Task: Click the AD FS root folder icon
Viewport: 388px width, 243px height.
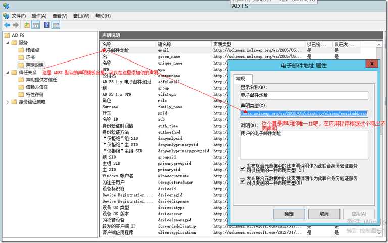Action: (7, 35)
